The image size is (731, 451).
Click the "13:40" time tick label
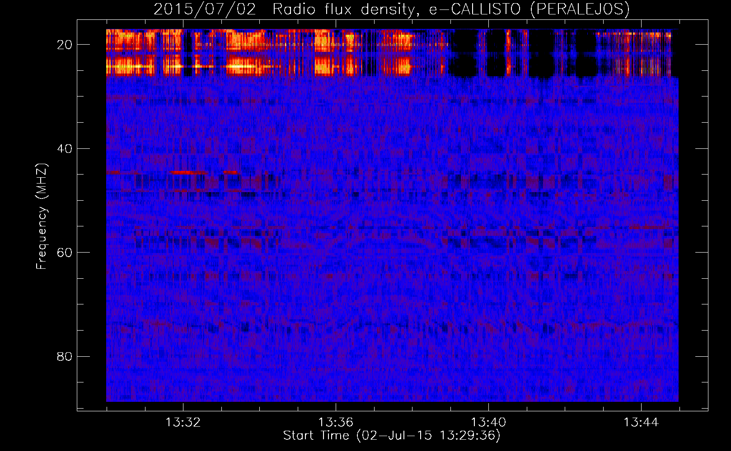pyautogui.click(x=488, y=423)
